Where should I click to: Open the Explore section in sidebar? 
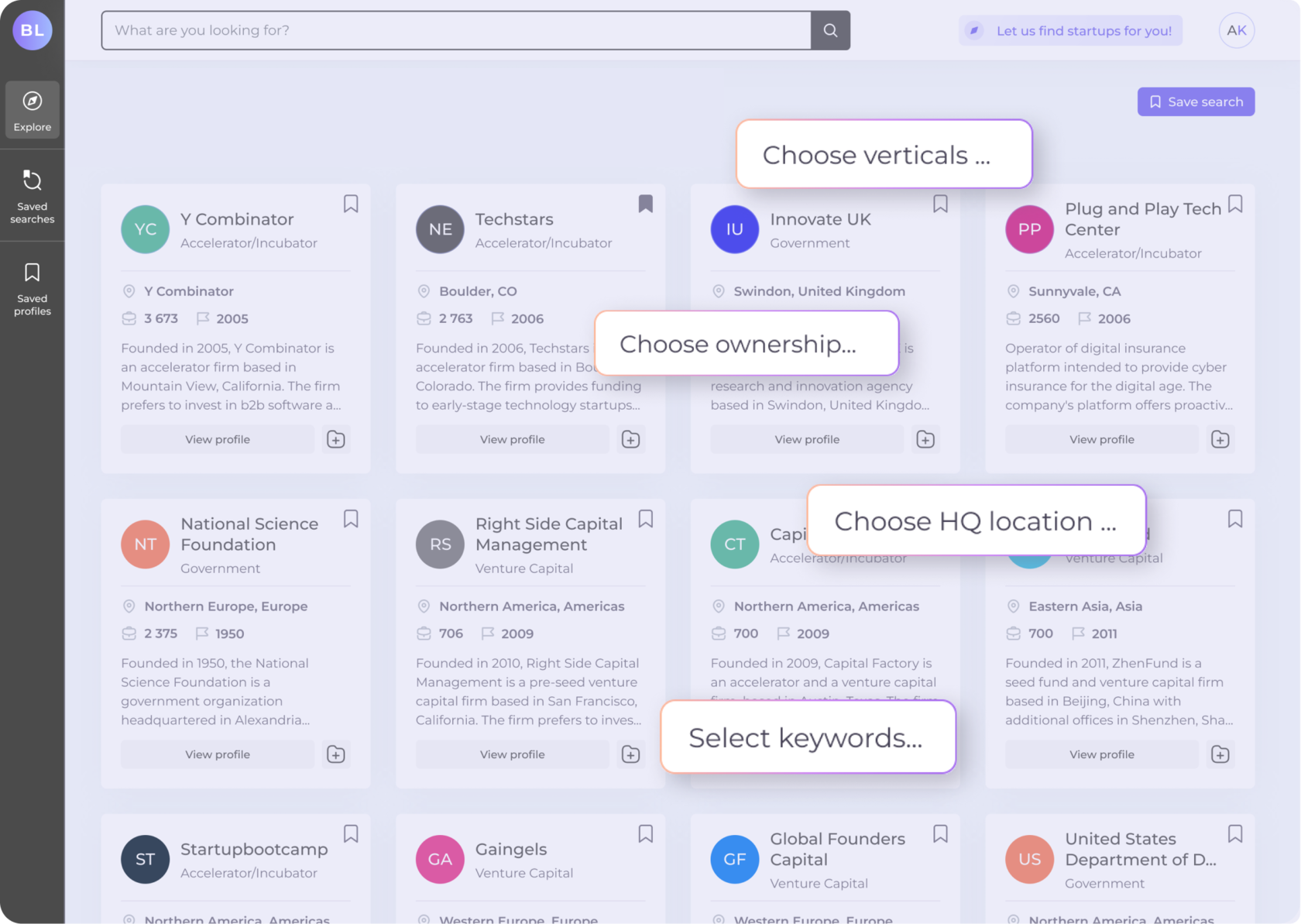pyautogui.click(x=33, y=111)
